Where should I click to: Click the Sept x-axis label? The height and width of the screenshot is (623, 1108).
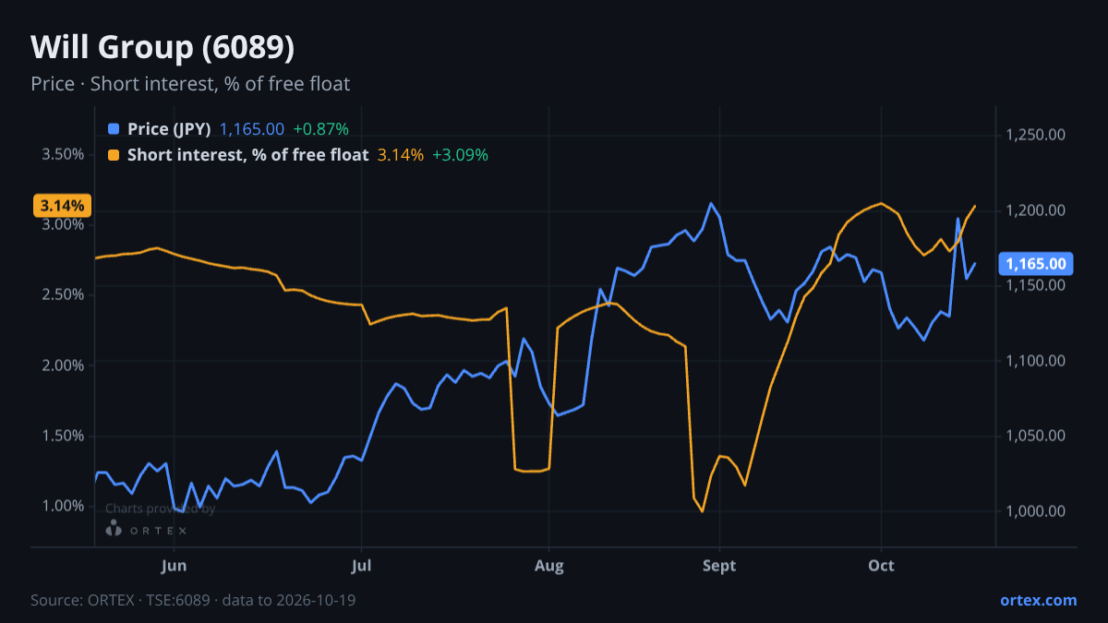tap(719, 566)
